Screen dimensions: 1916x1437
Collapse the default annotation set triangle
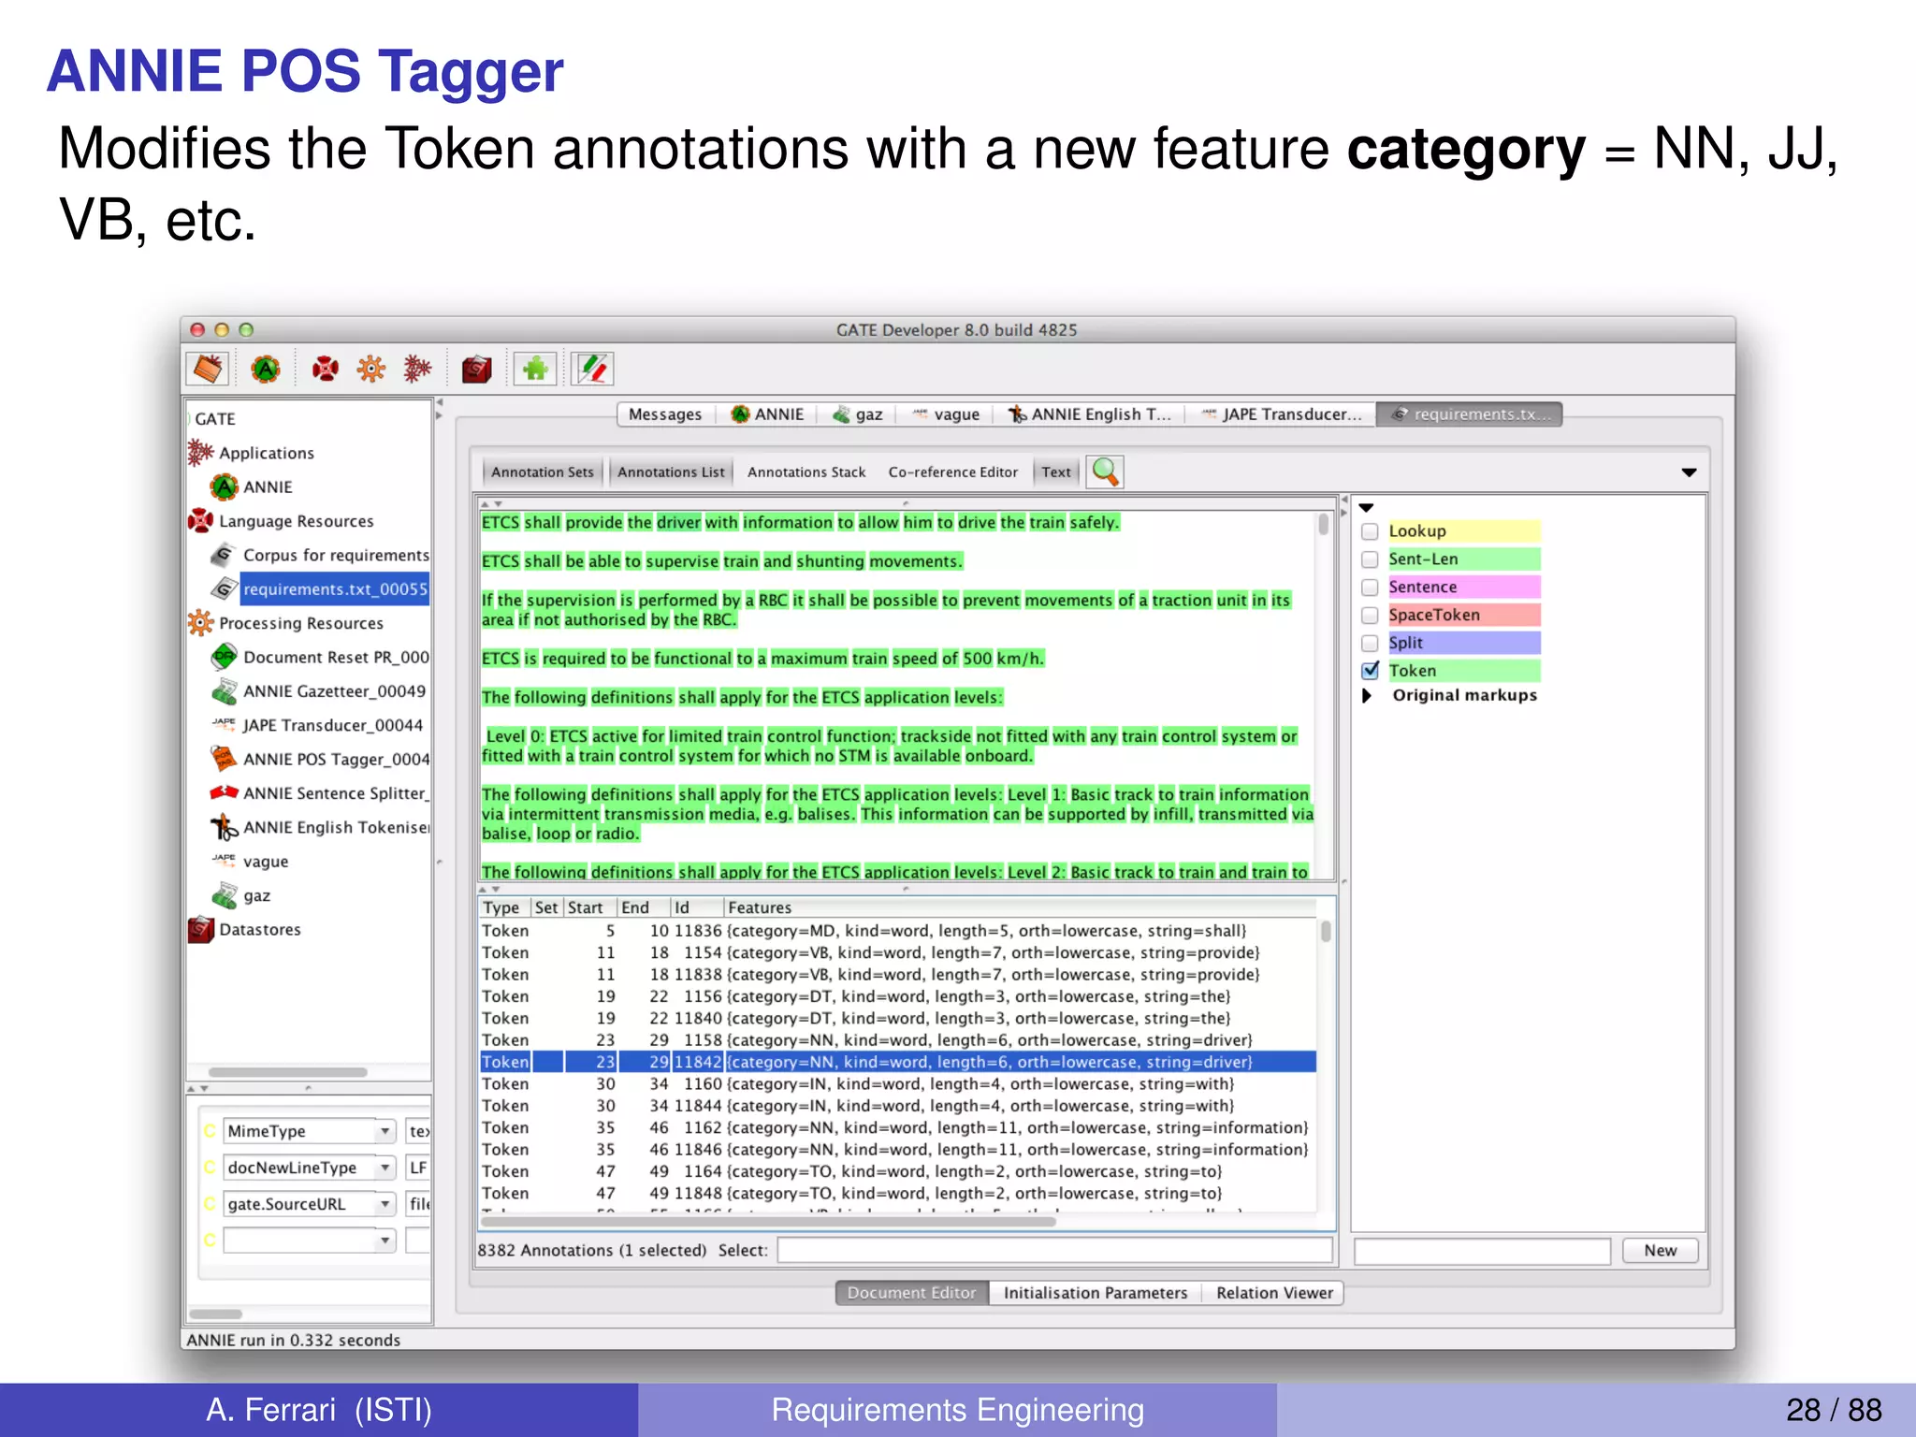(1366, 507)
